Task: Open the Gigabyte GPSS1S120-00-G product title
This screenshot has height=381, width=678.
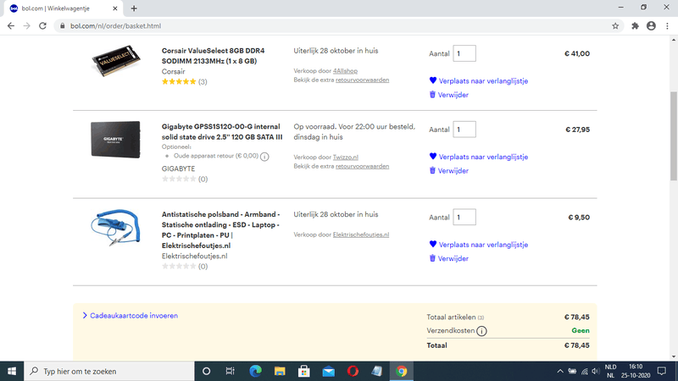Action: [222, 132]
